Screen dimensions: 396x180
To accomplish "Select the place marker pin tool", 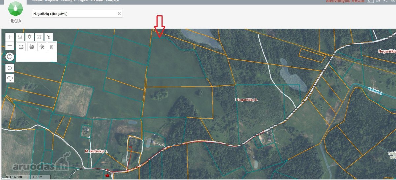I will point(29,37).
